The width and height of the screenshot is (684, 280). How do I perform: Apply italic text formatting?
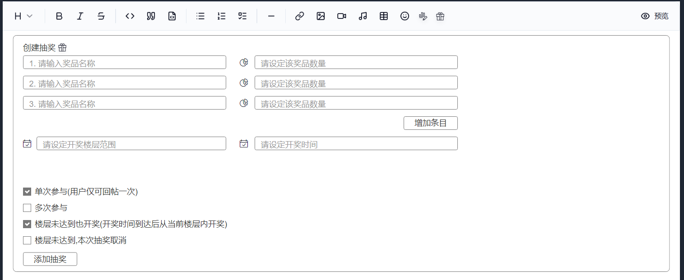(x=80, y=16)
